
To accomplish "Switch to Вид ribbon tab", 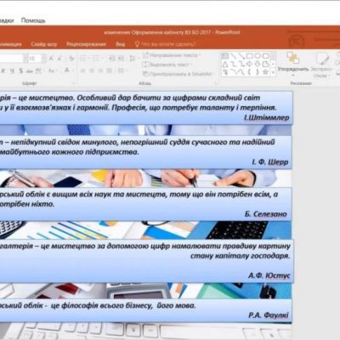I will 120,44.
